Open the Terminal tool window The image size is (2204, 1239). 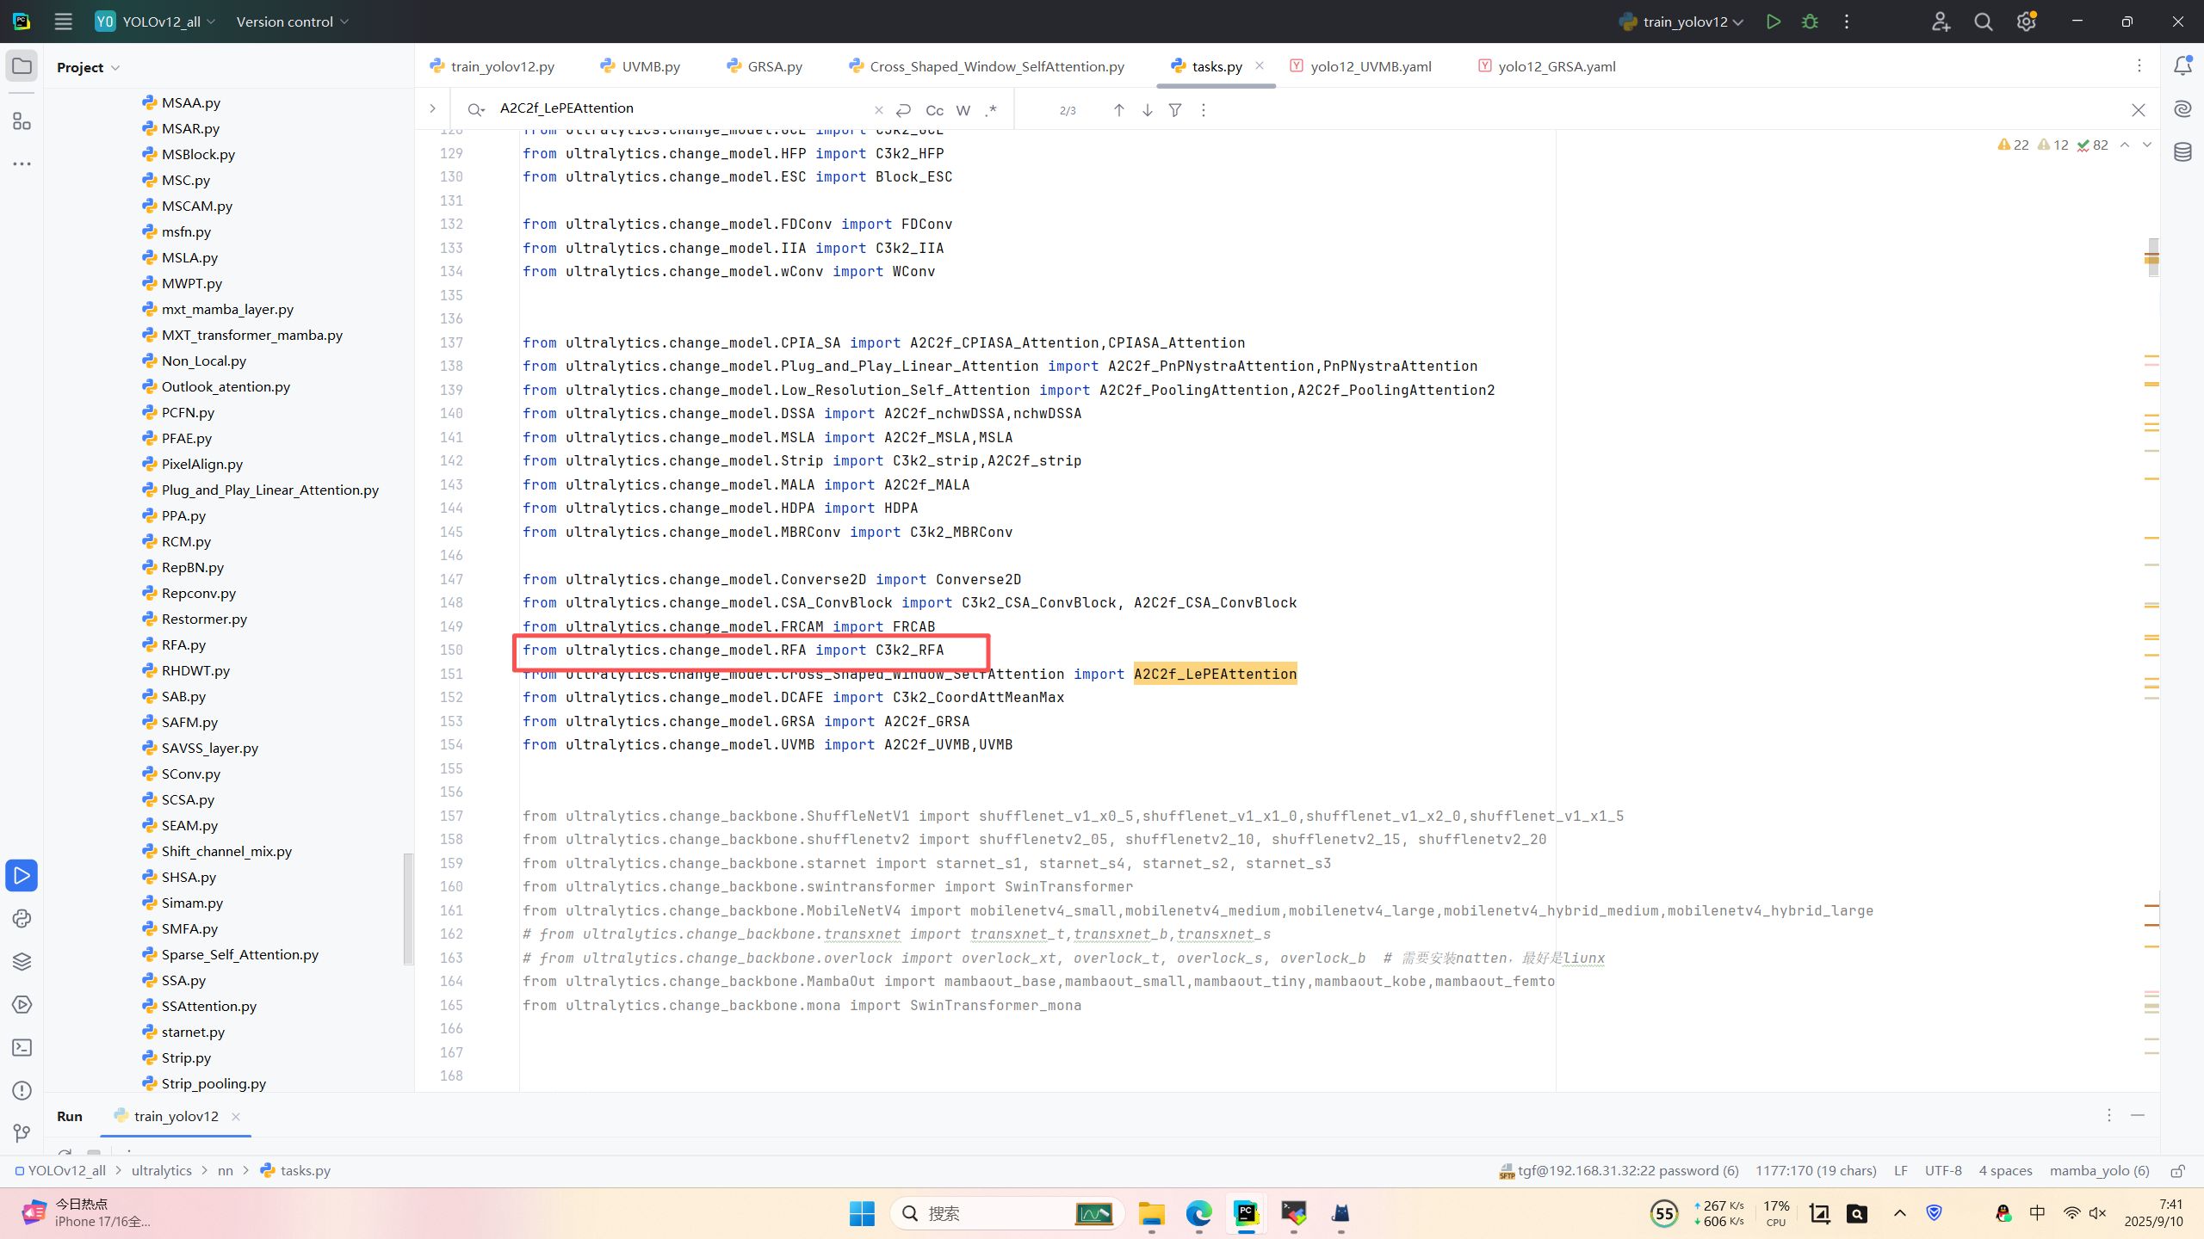pos(22,1048)
